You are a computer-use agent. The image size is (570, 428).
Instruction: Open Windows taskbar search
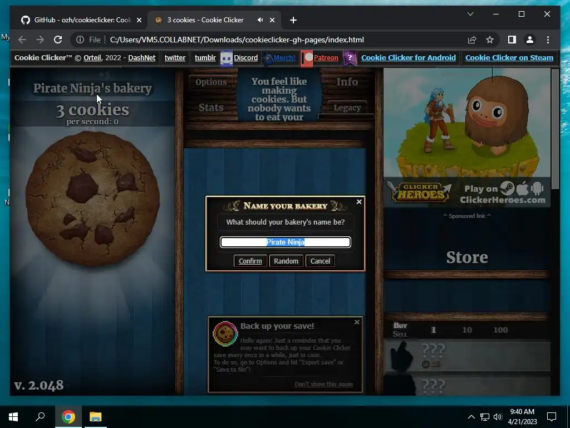pos(40,417)
